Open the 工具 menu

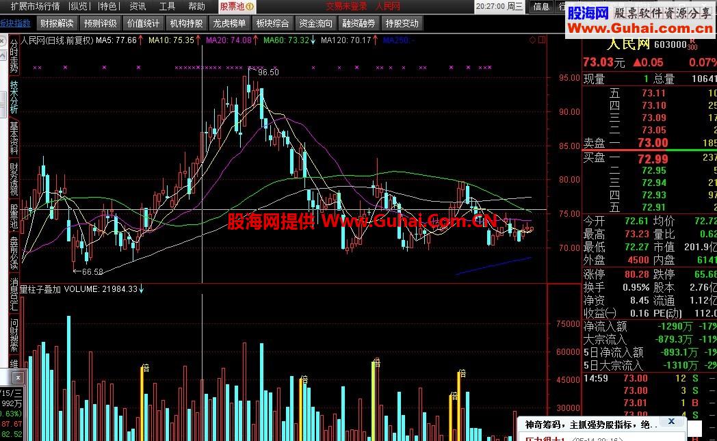[167, 6]
